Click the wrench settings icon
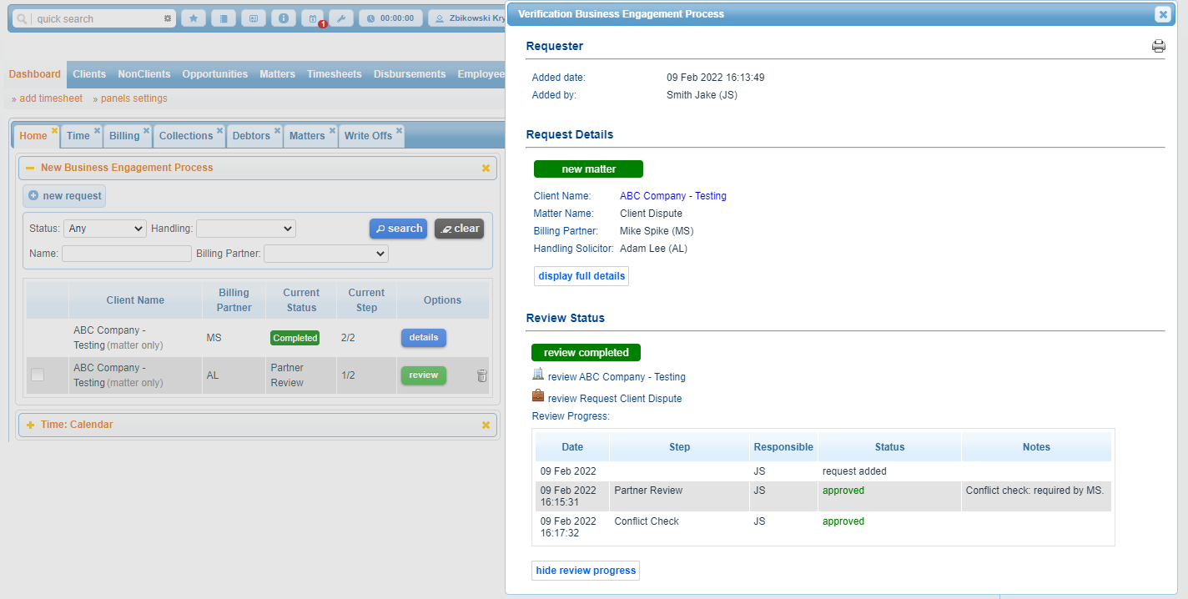Screen dimensions: 1188x599 coord(340,18)
